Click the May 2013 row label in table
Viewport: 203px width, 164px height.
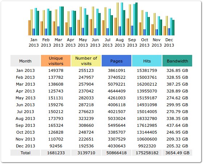click(25, 98)
